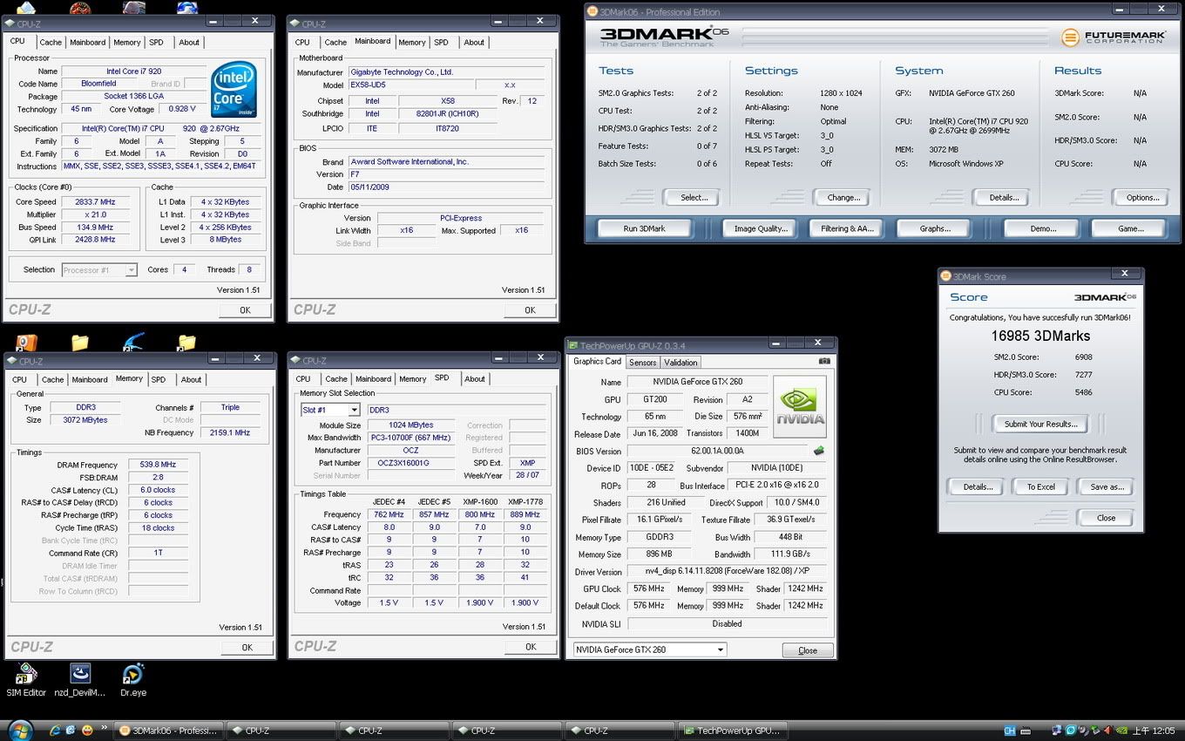This screenshot has height=741, width=1185.
Task: Open SPD tab in the CPU-Z memory timings window
Action: click(158, 379)
